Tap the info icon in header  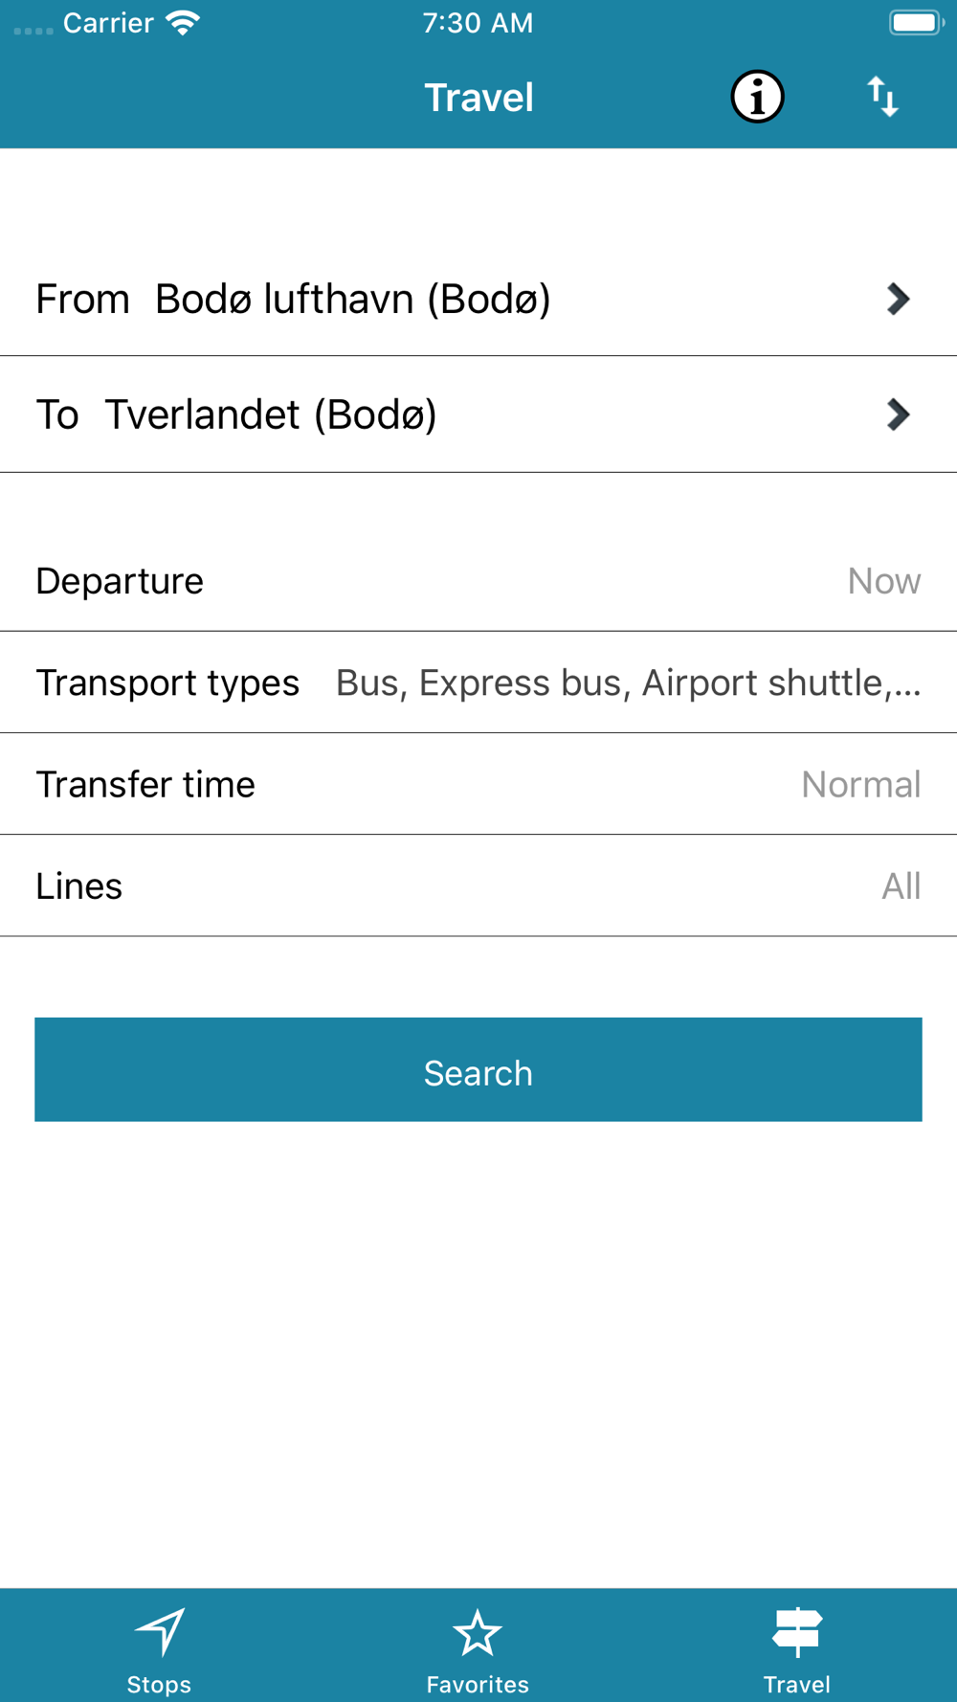[757, 97]
